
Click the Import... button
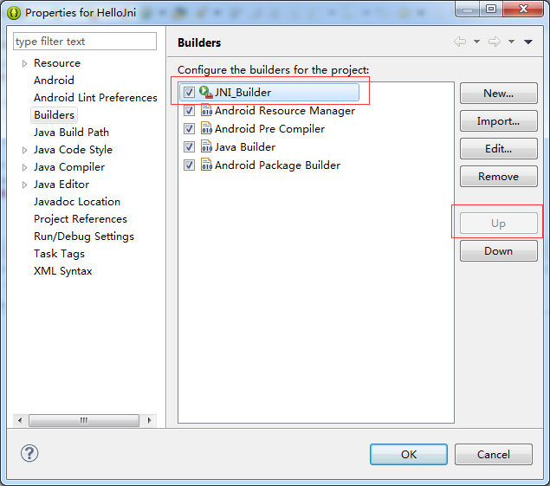point(498,121)
